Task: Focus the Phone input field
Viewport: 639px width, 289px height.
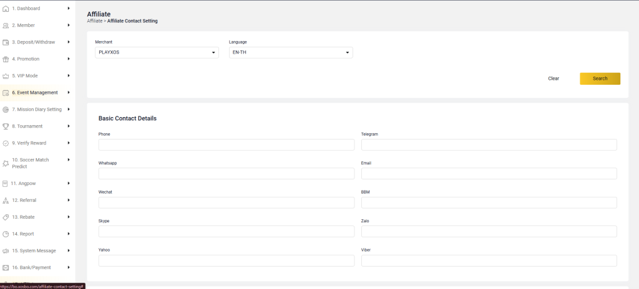Action: pyautogui.click(x=226, y=145)
